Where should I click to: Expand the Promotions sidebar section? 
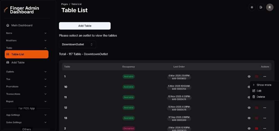pyautogui.click(x=26, y=87)
